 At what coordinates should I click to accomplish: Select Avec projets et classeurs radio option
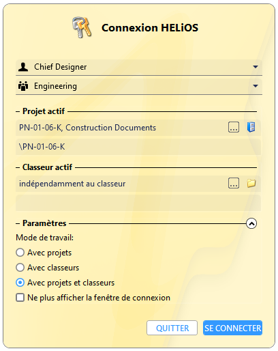pyautogui.click(x=20, y=283)
